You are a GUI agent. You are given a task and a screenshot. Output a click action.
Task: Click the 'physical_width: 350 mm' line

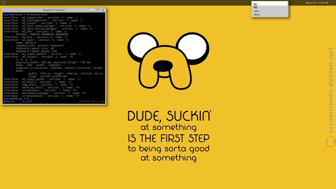tap(54, 62)
